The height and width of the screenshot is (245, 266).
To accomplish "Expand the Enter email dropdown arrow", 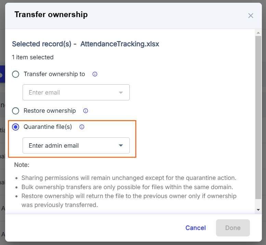I will click(121, 93).
